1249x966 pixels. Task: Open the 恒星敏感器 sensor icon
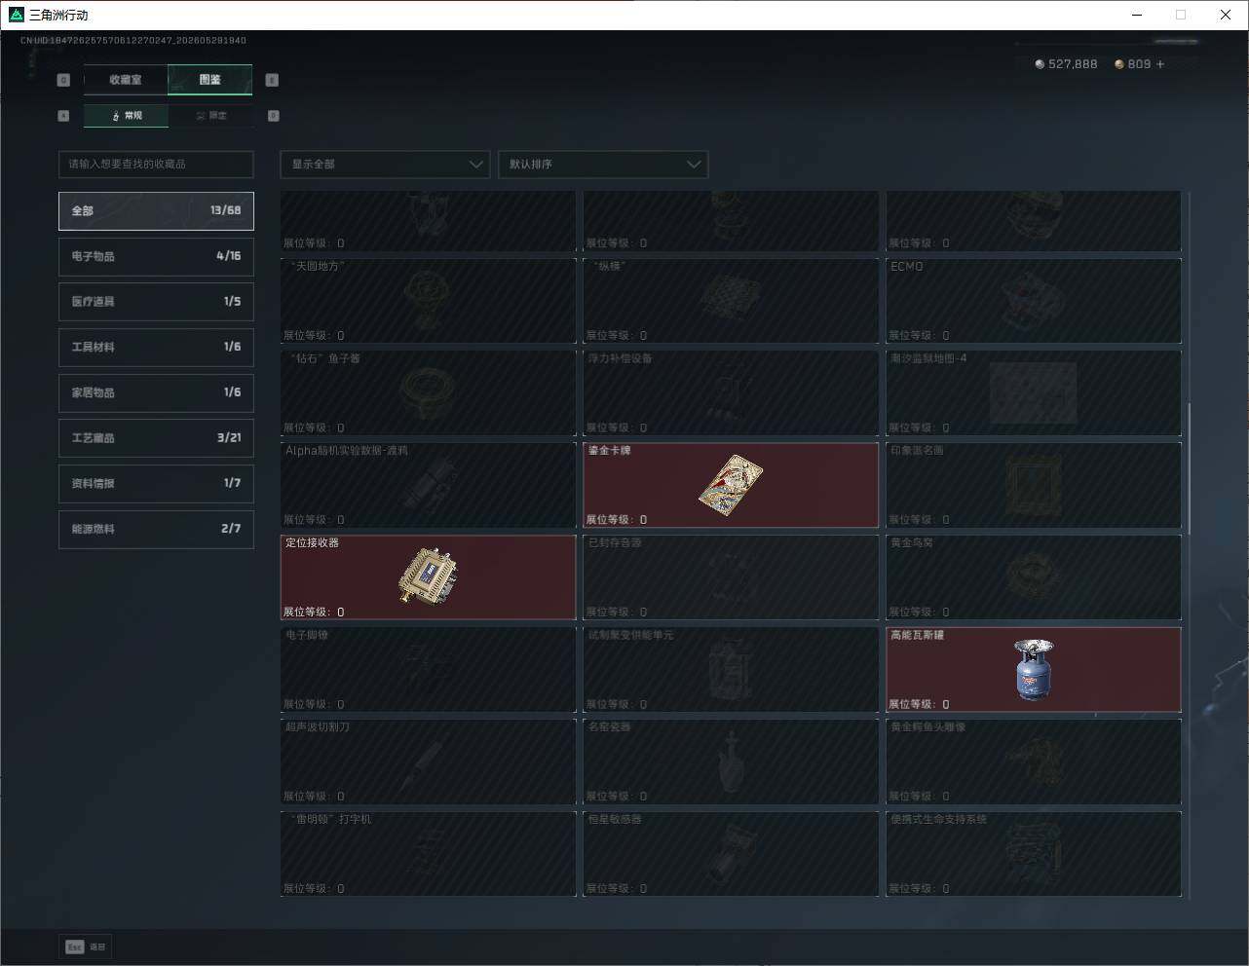coord(731,852)
